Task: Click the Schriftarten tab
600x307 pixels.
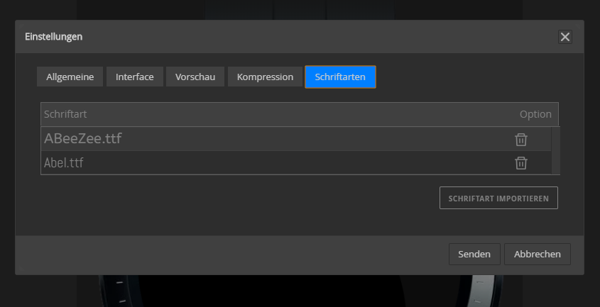Action: coord(340,77)
